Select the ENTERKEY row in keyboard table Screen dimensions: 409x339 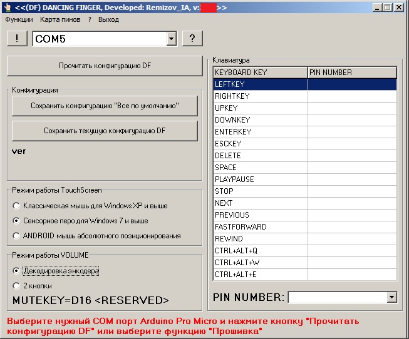(260, 132)
